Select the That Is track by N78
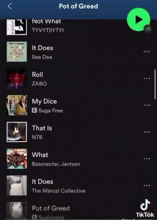Image resolution: width=157 pixels, height=220 pixels. click(78, 132)
